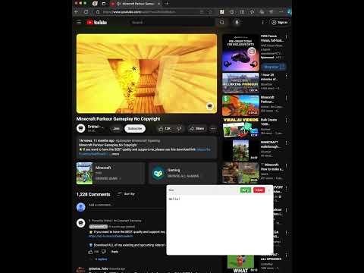Reload the page with the refresh icon
The height and width of the screenshot is (273, 364).
pos(86,12)
